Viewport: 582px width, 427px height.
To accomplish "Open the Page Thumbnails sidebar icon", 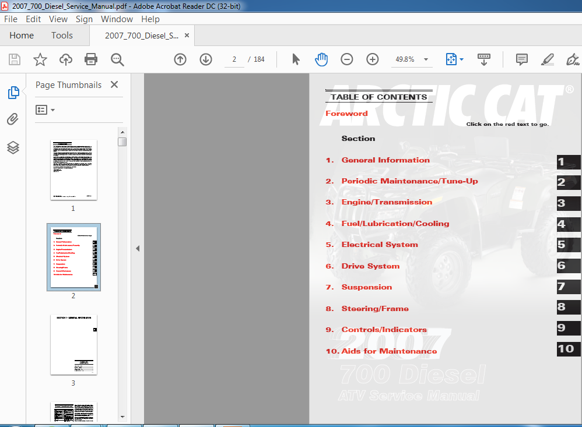I will pyautogui.click(x=13, y=92).
